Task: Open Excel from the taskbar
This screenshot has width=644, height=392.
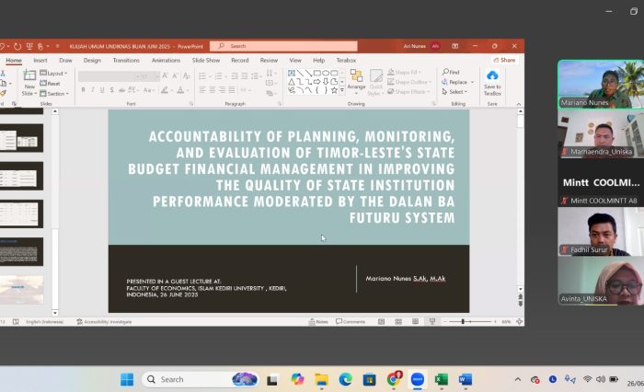Action: point(441,379)
